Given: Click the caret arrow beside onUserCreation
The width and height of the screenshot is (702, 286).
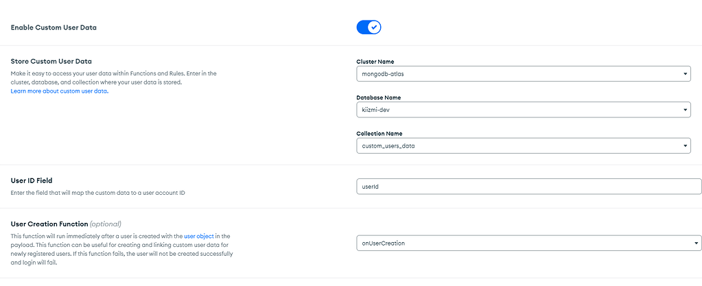Looking at the screenshot, I should tap(697, 243).
